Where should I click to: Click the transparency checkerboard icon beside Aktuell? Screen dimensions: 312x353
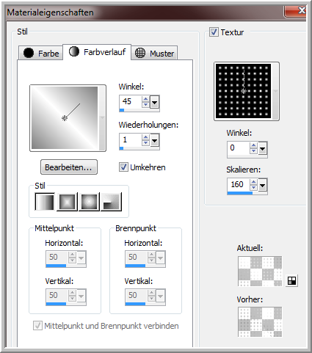coord(291,280)
